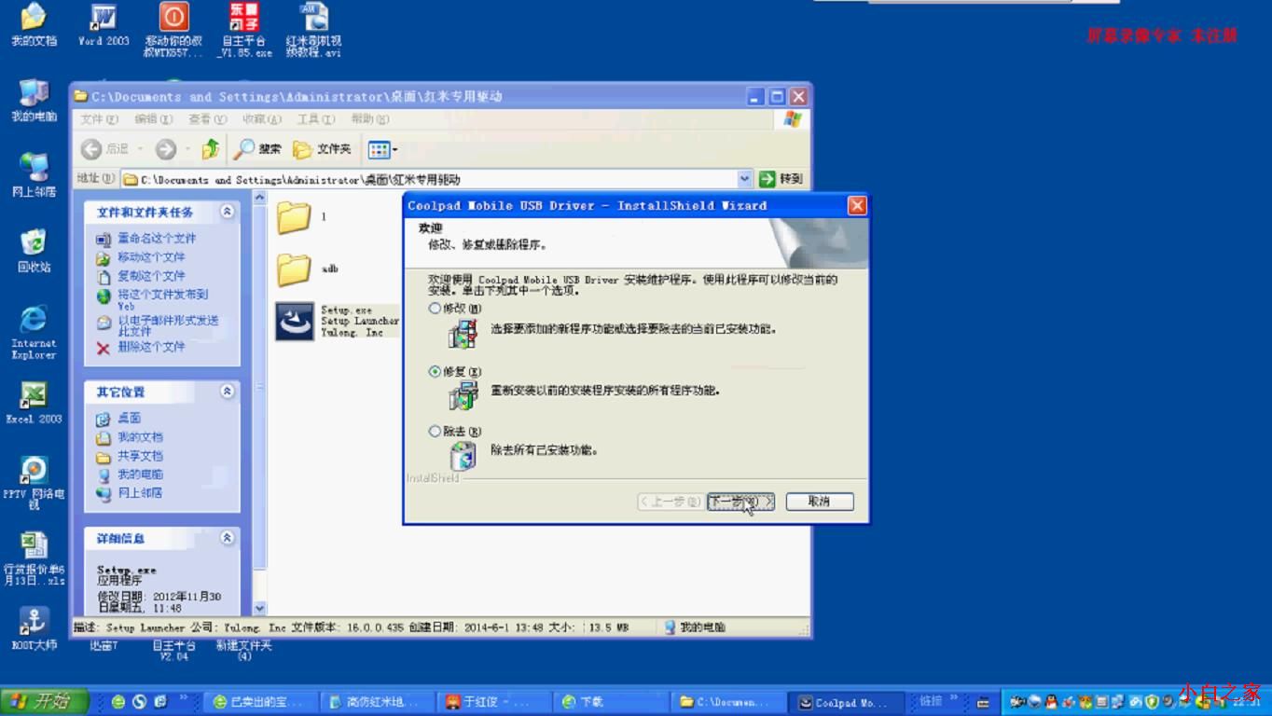
Task: Click the 转到 (Go) button
Action: 781,179
